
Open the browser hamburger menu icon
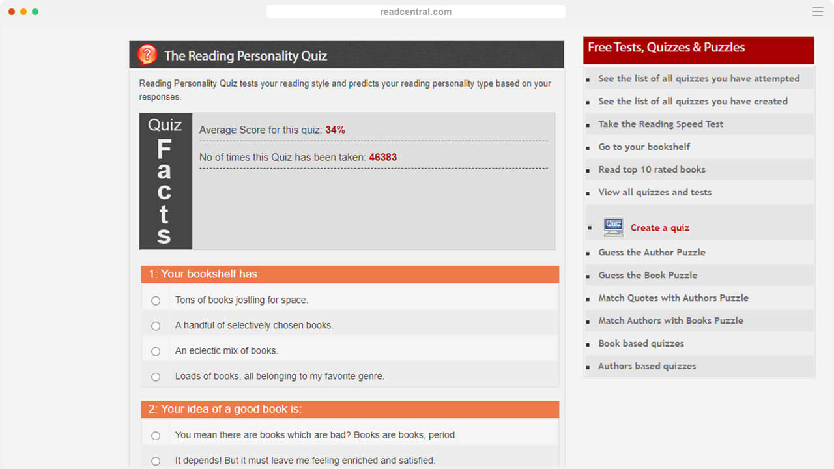pyautogui.click(x=817, y=12)
